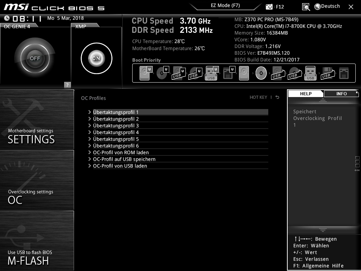
Task: Click the CPU Speed 3.70 GHz readout
Action: tap(171, 21)
